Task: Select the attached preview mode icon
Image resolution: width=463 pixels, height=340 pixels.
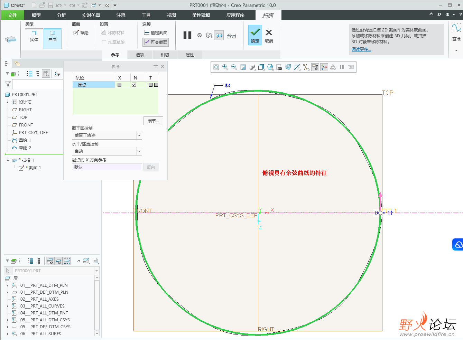Action: [x=219, y=35]
